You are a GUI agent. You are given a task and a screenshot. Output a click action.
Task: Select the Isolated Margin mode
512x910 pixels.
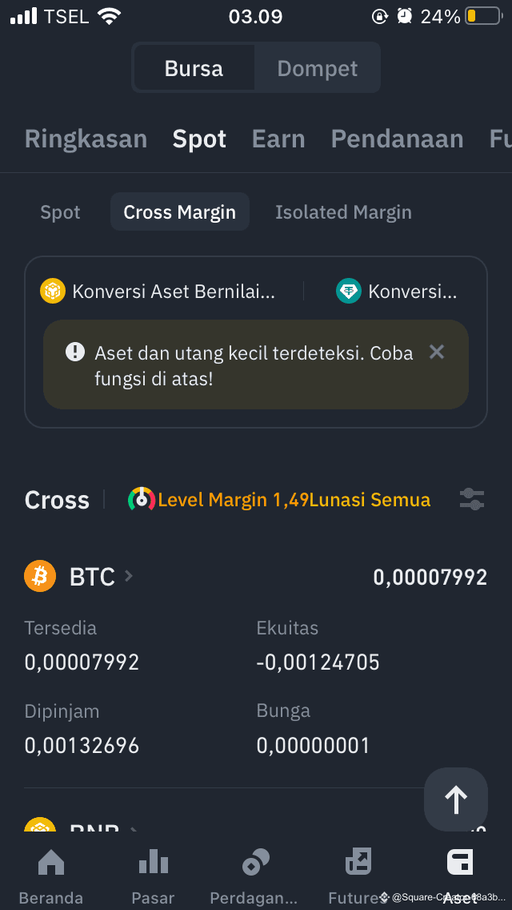[x=343, y=212]
